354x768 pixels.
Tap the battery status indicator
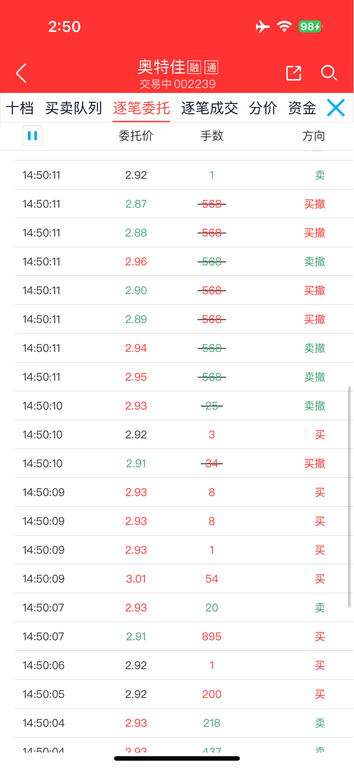point(310,27)
